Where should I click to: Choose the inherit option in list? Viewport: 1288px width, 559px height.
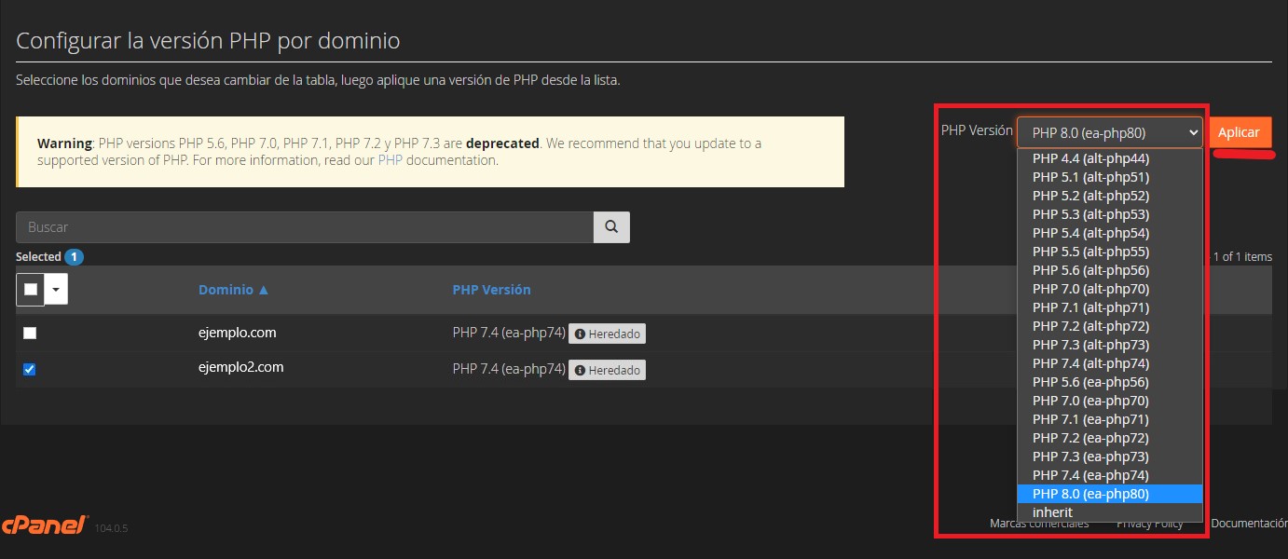[1053, 512]
